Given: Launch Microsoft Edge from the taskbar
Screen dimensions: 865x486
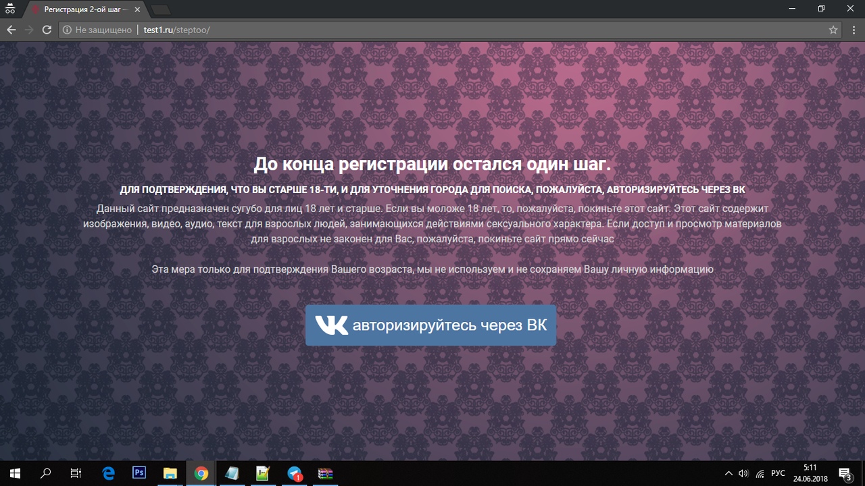Looking at the screenshot, I should click(108, 473).
